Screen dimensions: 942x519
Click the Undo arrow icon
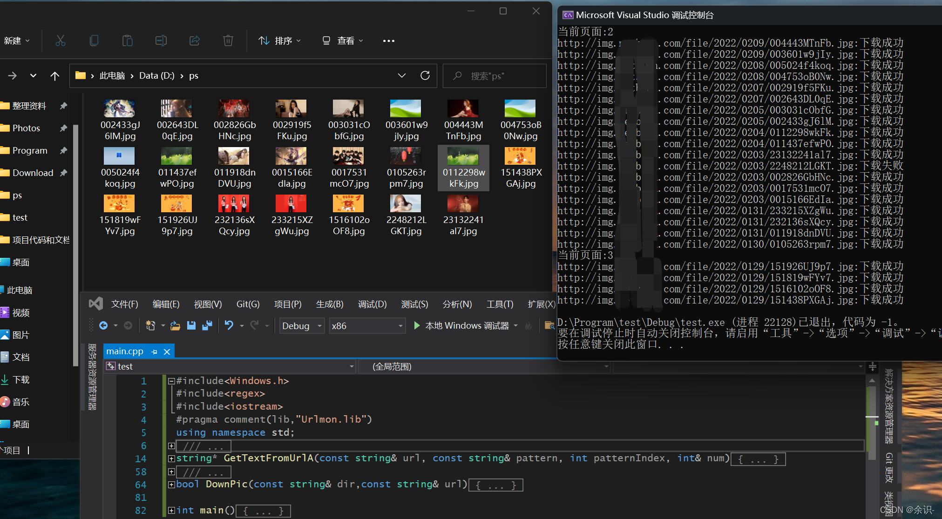[x=229, y=325]
